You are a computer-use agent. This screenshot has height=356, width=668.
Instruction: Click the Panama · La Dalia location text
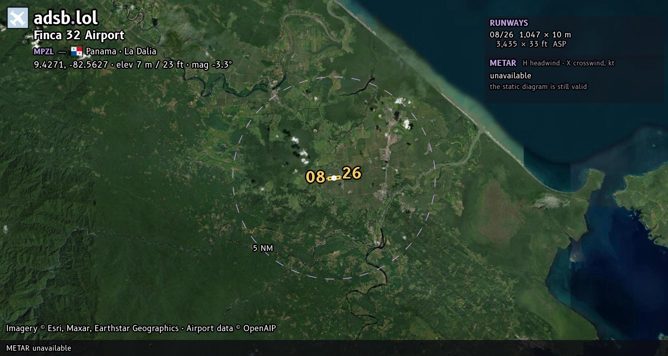tap(121, 52)
